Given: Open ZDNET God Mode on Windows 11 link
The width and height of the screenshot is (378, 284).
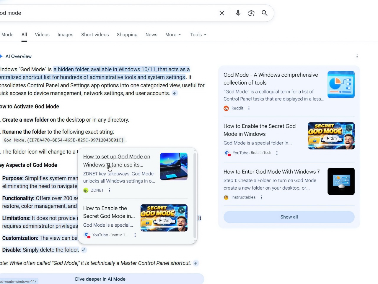Looking at the screenshot, I should (116, 157).
